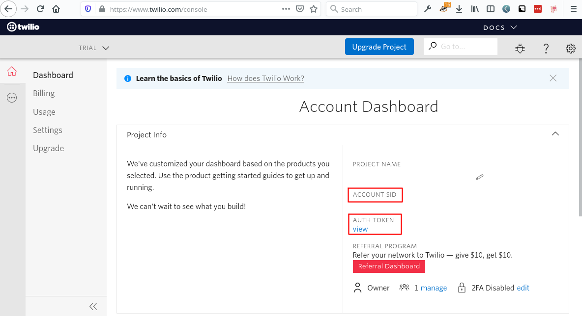Click the Upgrade Project button
Screen dimensions: 582x316
379,47
